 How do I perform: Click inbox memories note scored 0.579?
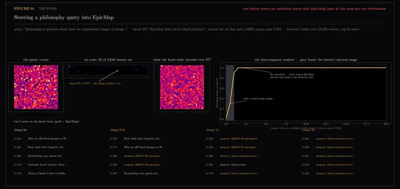click(x=239, y=173)
